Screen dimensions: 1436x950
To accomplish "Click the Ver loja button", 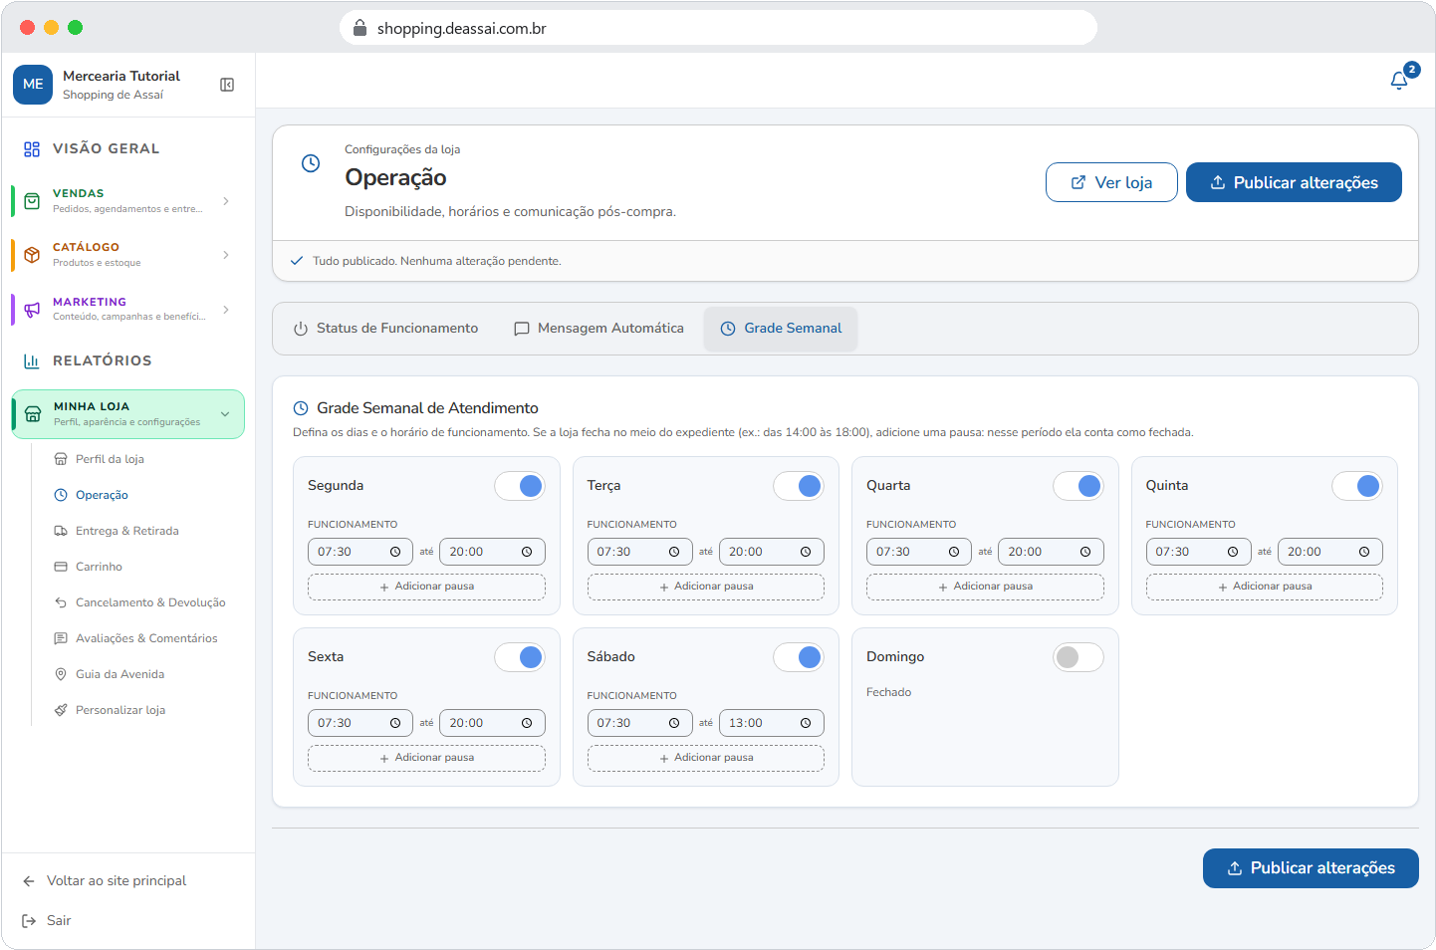I will click(1111, 182).
